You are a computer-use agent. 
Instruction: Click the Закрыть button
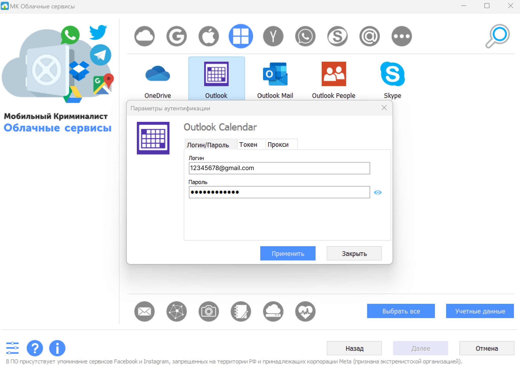pyautogui.click(x=354, y=253)
